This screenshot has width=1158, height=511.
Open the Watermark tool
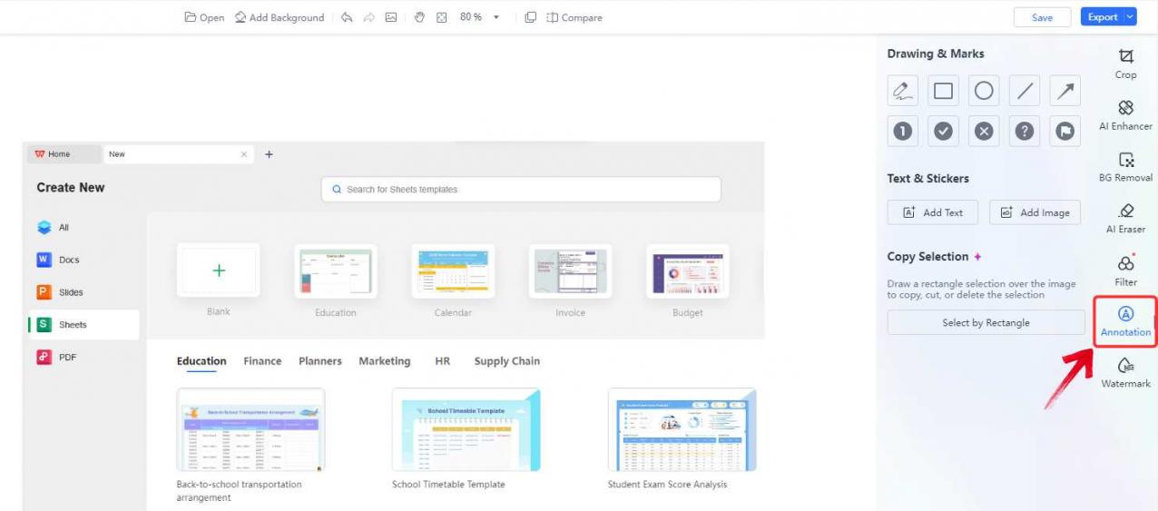[x=1125, y=373]
